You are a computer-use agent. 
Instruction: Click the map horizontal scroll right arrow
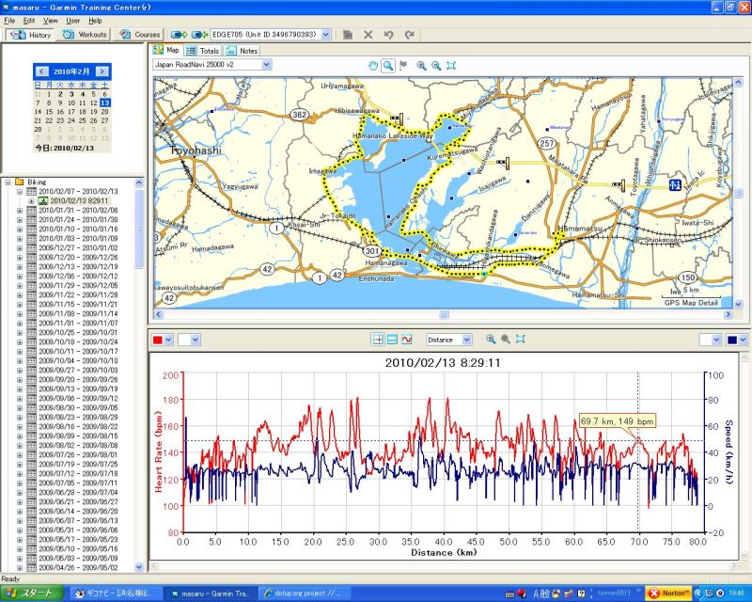(728, 314)
